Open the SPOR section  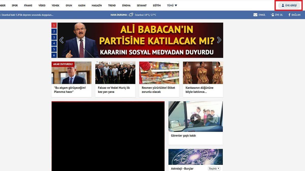pyautogui.click(x=14, y=5)
